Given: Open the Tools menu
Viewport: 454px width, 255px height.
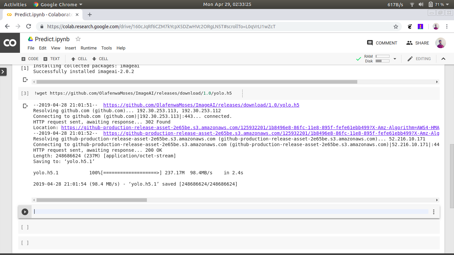Looking at the screenshot, I should click(x=106, y=48).
